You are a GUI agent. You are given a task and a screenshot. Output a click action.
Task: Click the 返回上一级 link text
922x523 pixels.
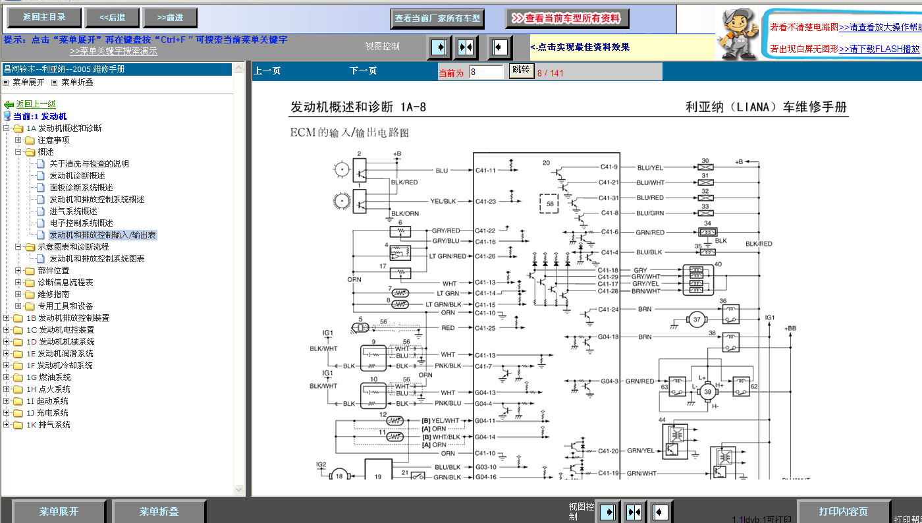click(x=36, y=104)
